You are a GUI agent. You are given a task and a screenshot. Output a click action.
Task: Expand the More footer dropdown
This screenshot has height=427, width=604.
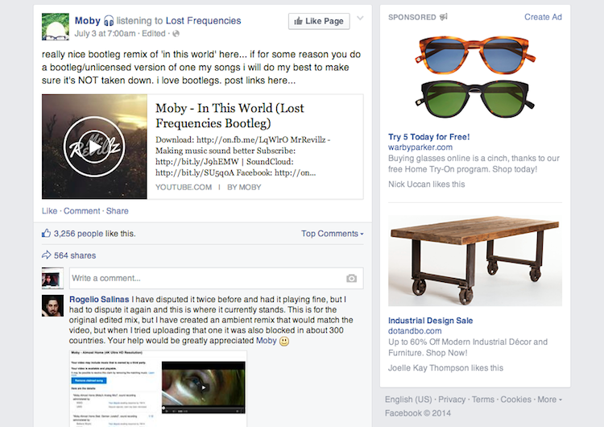click(550, 400)
